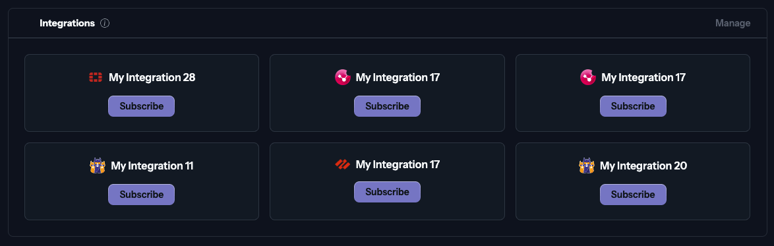Viewport: 774px width, 246px height.
Task: Subscribe to My Integration 20
Action: tap(634, 195)
